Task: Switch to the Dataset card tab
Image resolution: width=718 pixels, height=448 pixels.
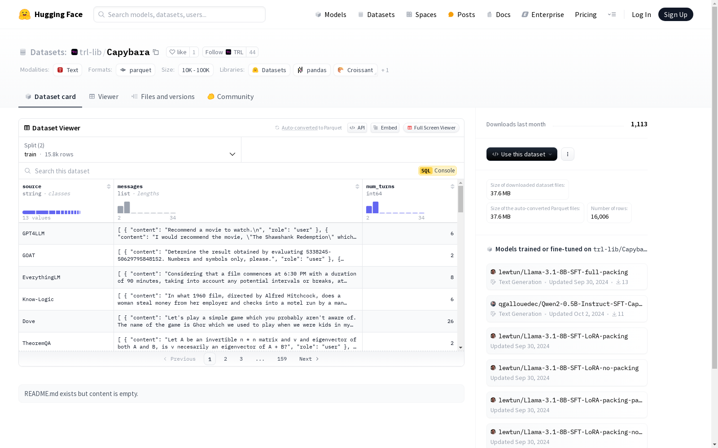Action: pos(50,96)
